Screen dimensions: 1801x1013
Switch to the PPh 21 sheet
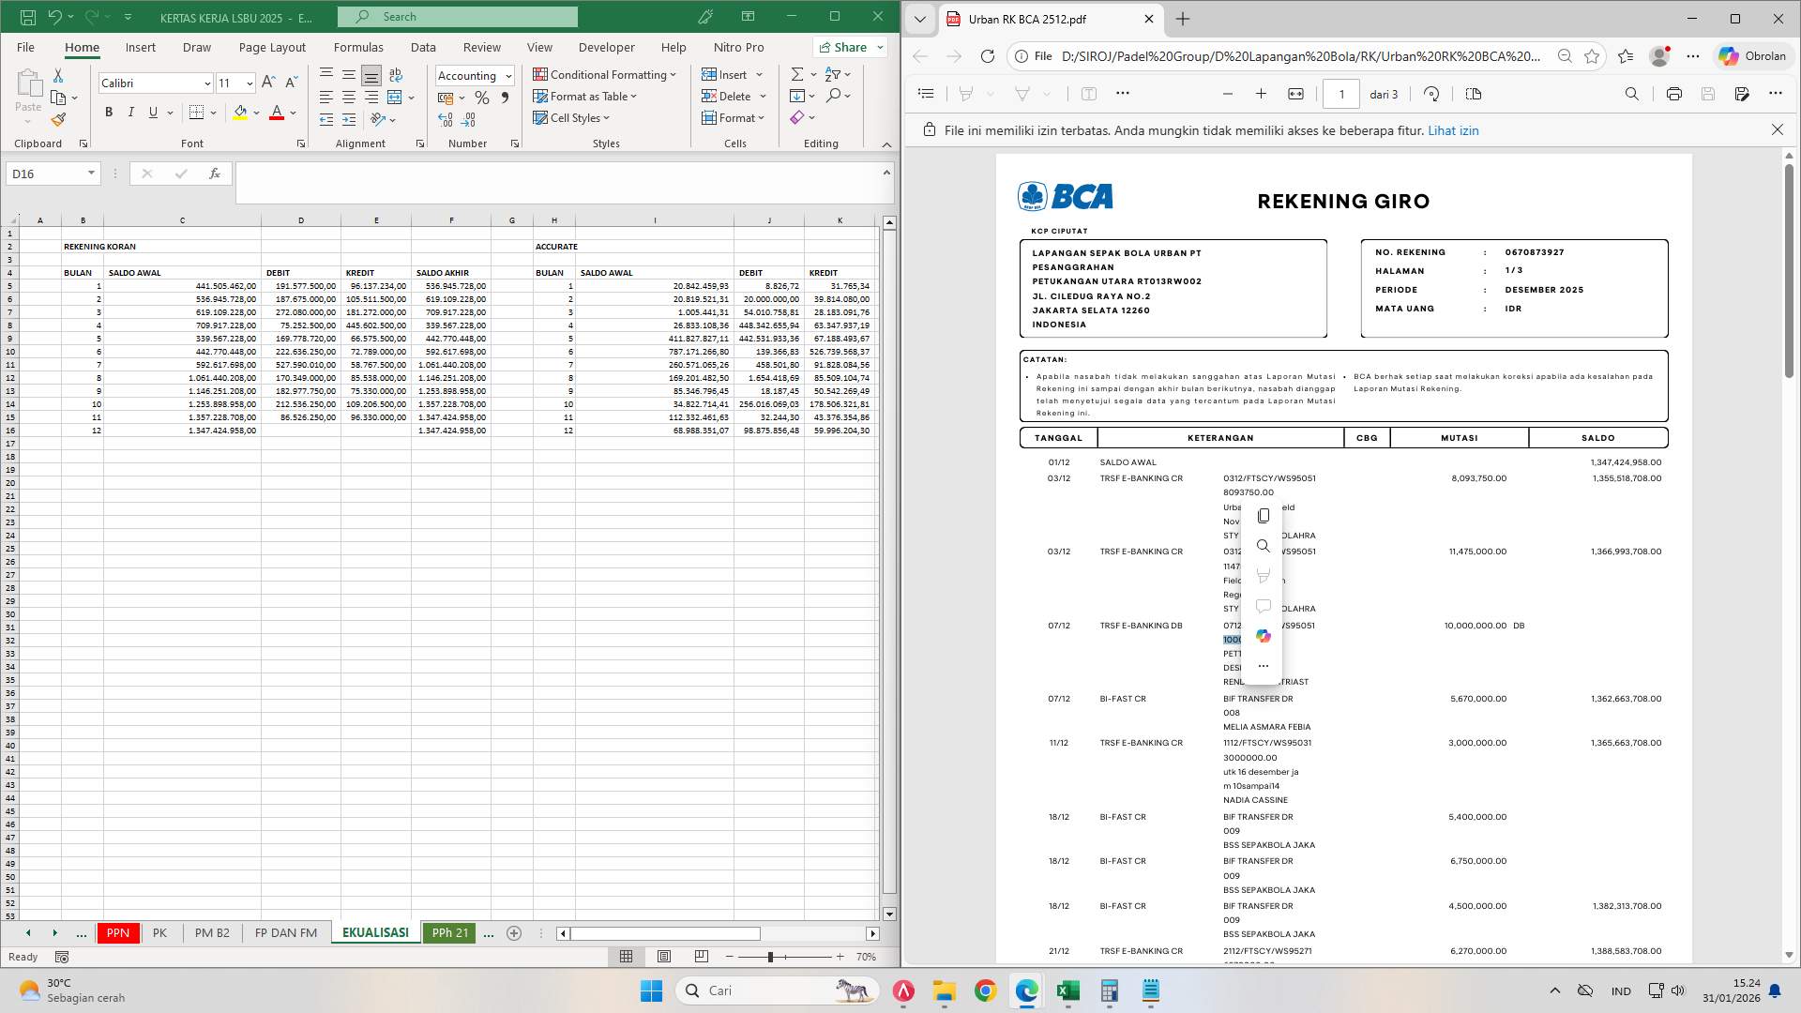click(449, 933)
